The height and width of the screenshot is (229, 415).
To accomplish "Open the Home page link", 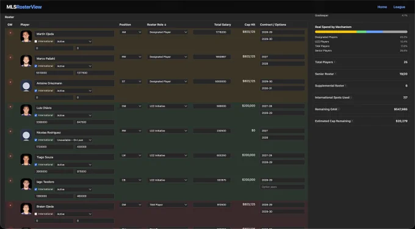I will tap(382, 7).
